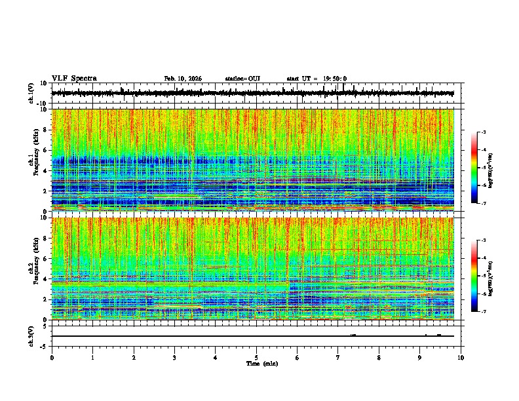Click the time axis tick labeled "1"
The image size is (519, 401).
click(92, 358)
